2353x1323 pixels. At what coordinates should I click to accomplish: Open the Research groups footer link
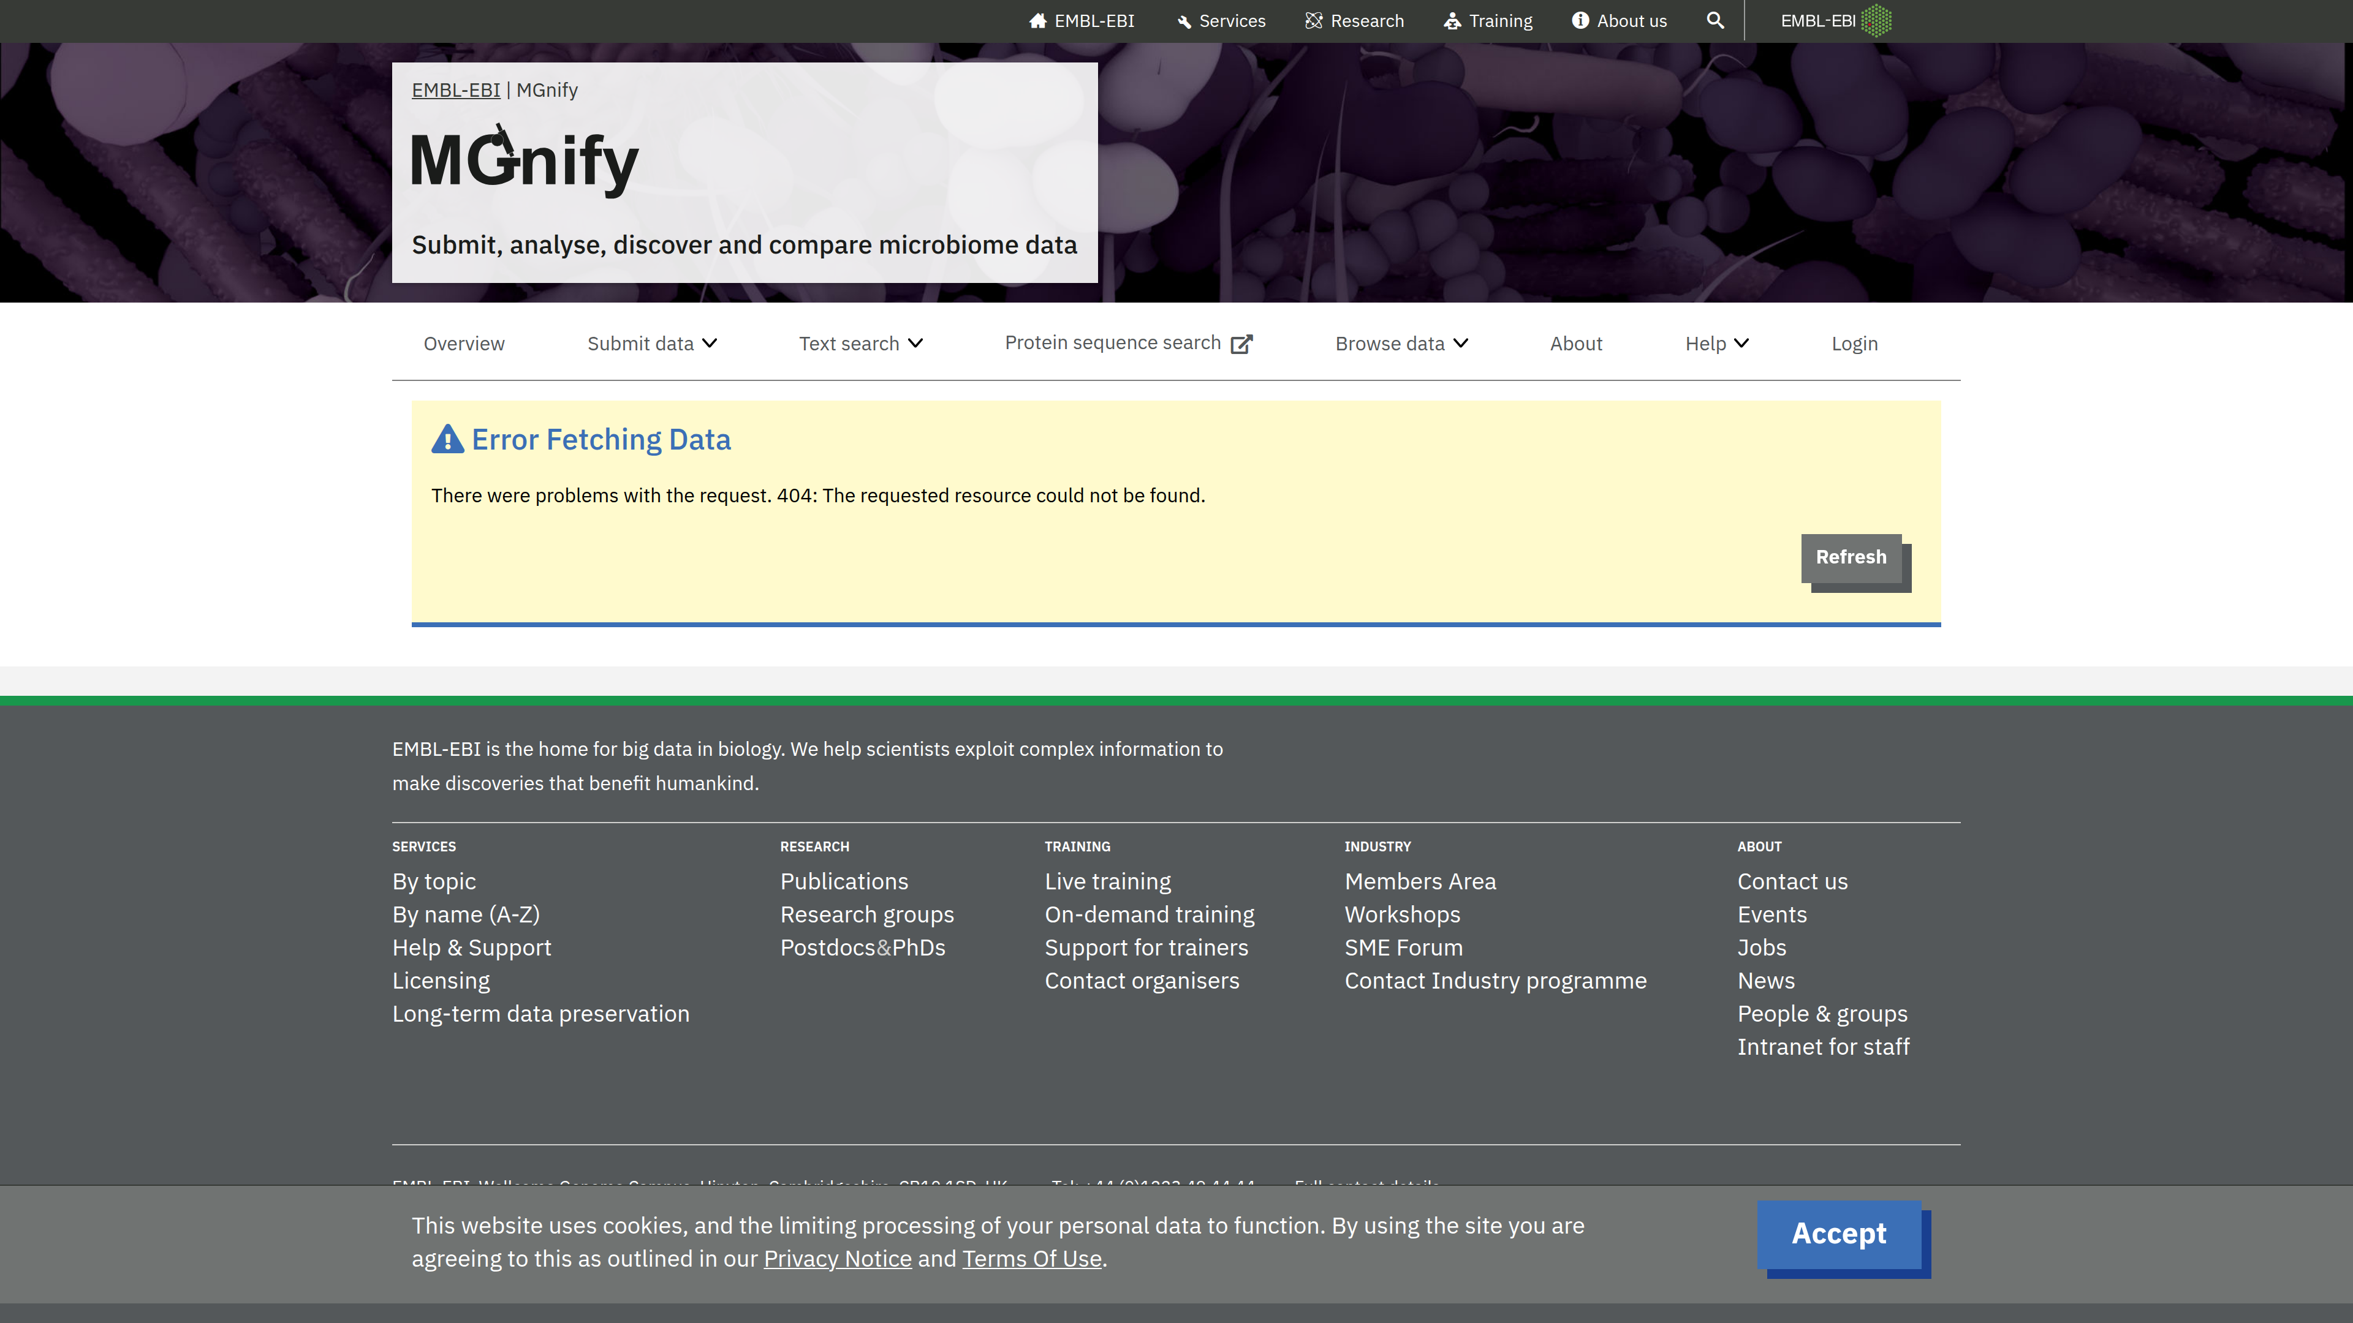click(867, 914)
